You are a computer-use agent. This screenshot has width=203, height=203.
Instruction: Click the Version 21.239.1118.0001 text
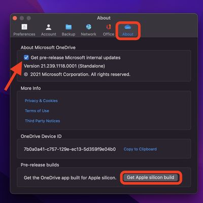coord(64,66)
